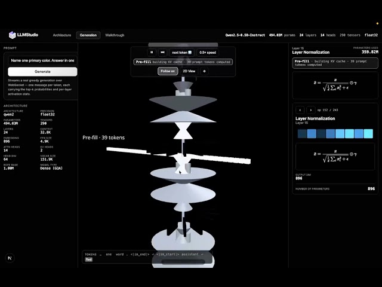This screenshot has height=287, width=382.
Task: Click the 24 layers header text
Action: pos(308,35)
